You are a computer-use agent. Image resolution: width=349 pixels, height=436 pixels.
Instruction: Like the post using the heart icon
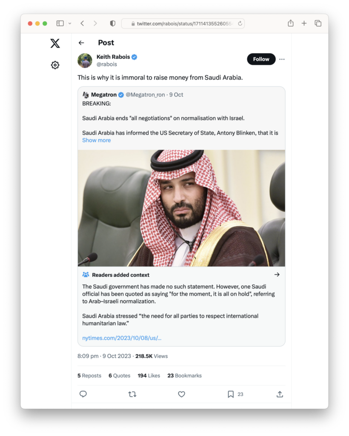(181, 394)
